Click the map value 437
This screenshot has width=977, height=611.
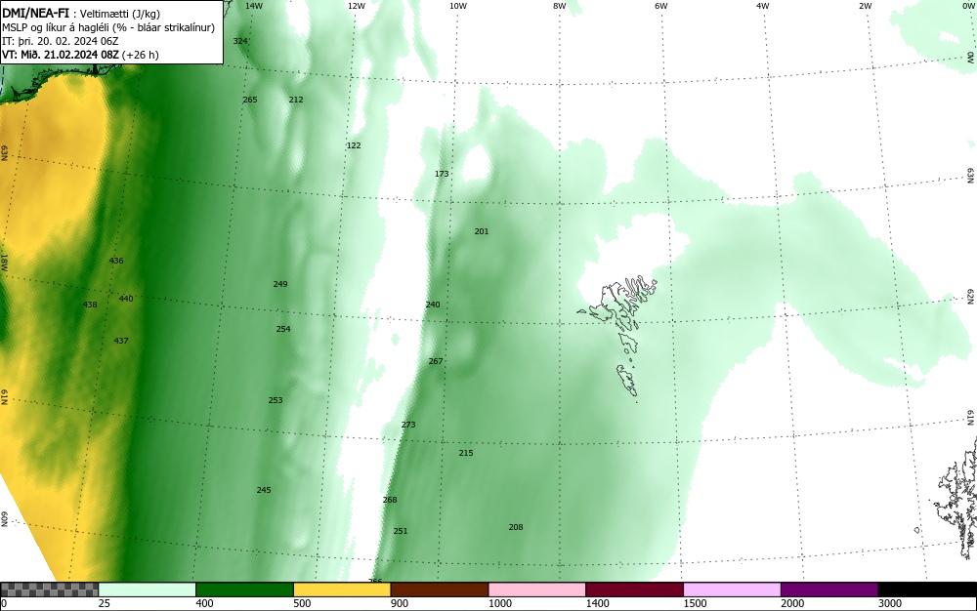121,341
